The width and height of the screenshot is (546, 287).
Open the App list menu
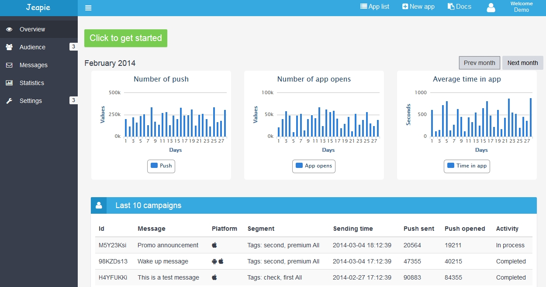[375, 7]
